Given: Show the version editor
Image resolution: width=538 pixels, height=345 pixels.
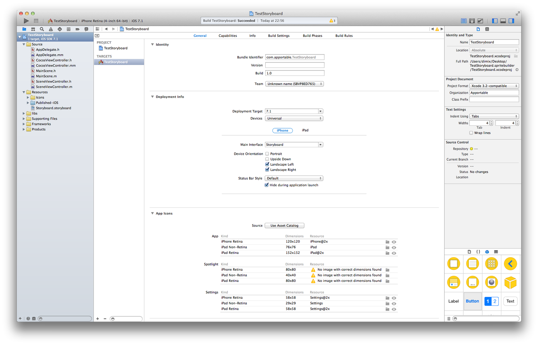Looking at the screenshot, I should tap(481, 21).
